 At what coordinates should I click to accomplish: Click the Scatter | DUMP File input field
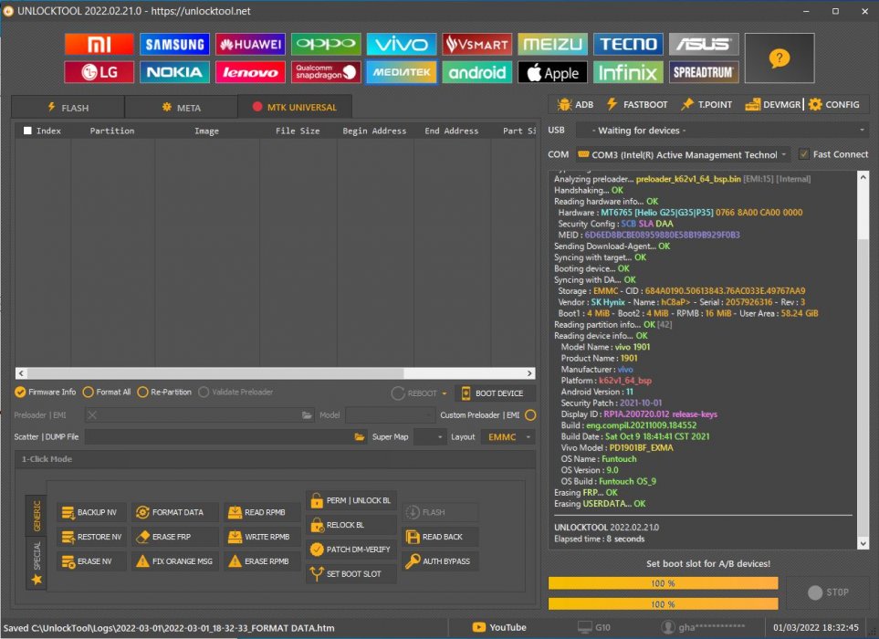pyautogui.click(x=219, y=437)
